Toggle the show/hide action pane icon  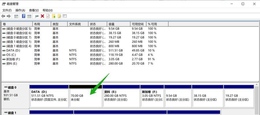coord(29,16)
